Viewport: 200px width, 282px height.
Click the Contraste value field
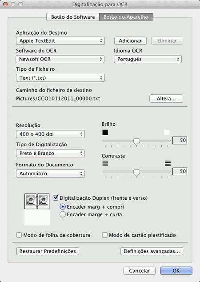point(180,171)
